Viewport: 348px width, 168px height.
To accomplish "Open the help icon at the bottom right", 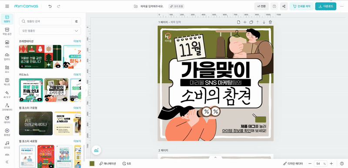I will (342, 164).
